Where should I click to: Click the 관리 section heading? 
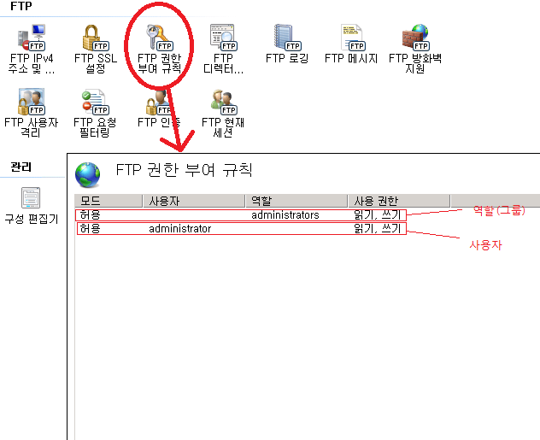click(x=21, y=167)
